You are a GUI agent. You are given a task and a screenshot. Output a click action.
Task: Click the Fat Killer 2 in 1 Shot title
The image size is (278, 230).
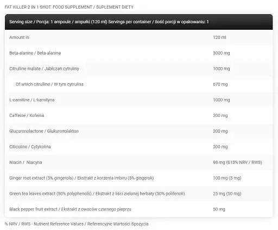(x=69, y=7)
